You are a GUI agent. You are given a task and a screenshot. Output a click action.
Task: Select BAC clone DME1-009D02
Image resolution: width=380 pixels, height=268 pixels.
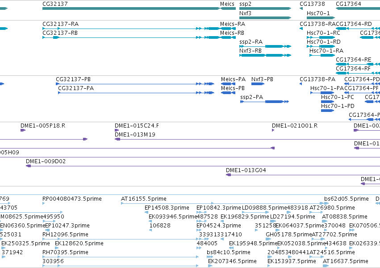pyautogui.click(x=203, y=166)
